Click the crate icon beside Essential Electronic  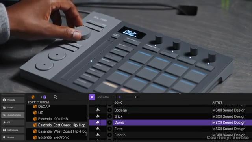[x=35, y=138]
